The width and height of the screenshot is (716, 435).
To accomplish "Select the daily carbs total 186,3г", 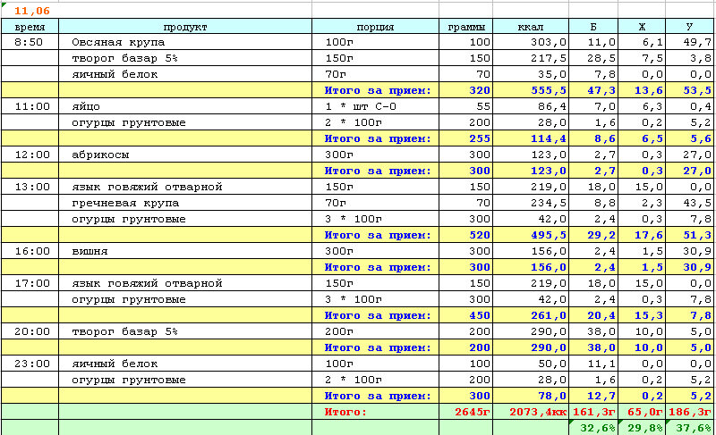I will click(x=689, y=412).
